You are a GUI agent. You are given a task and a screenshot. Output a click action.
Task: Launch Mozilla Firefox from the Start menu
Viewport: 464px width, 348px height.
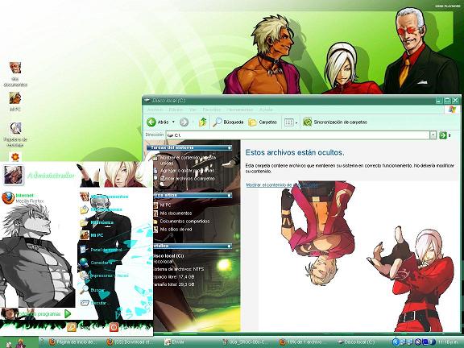click(x=23, y=198)
